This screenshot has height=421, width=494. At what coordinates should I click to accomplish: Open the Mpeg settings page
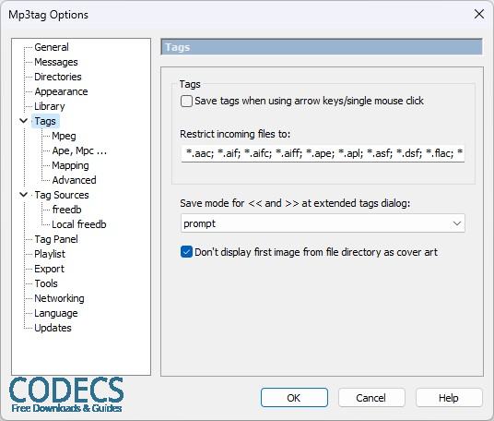pyautogui.click(x=64, y=136)
